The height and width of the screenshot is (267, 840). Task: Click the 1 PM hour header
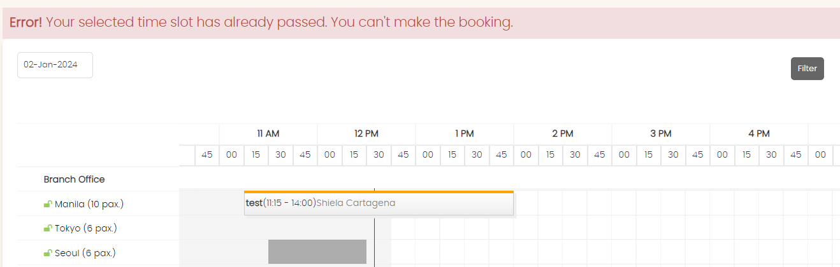pyautogui.click(x=465, y=133)
